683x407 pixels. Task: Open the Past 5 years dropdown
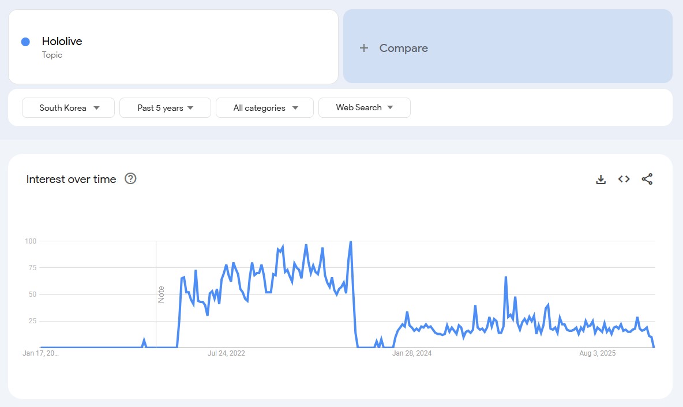[x=165, y=107]
